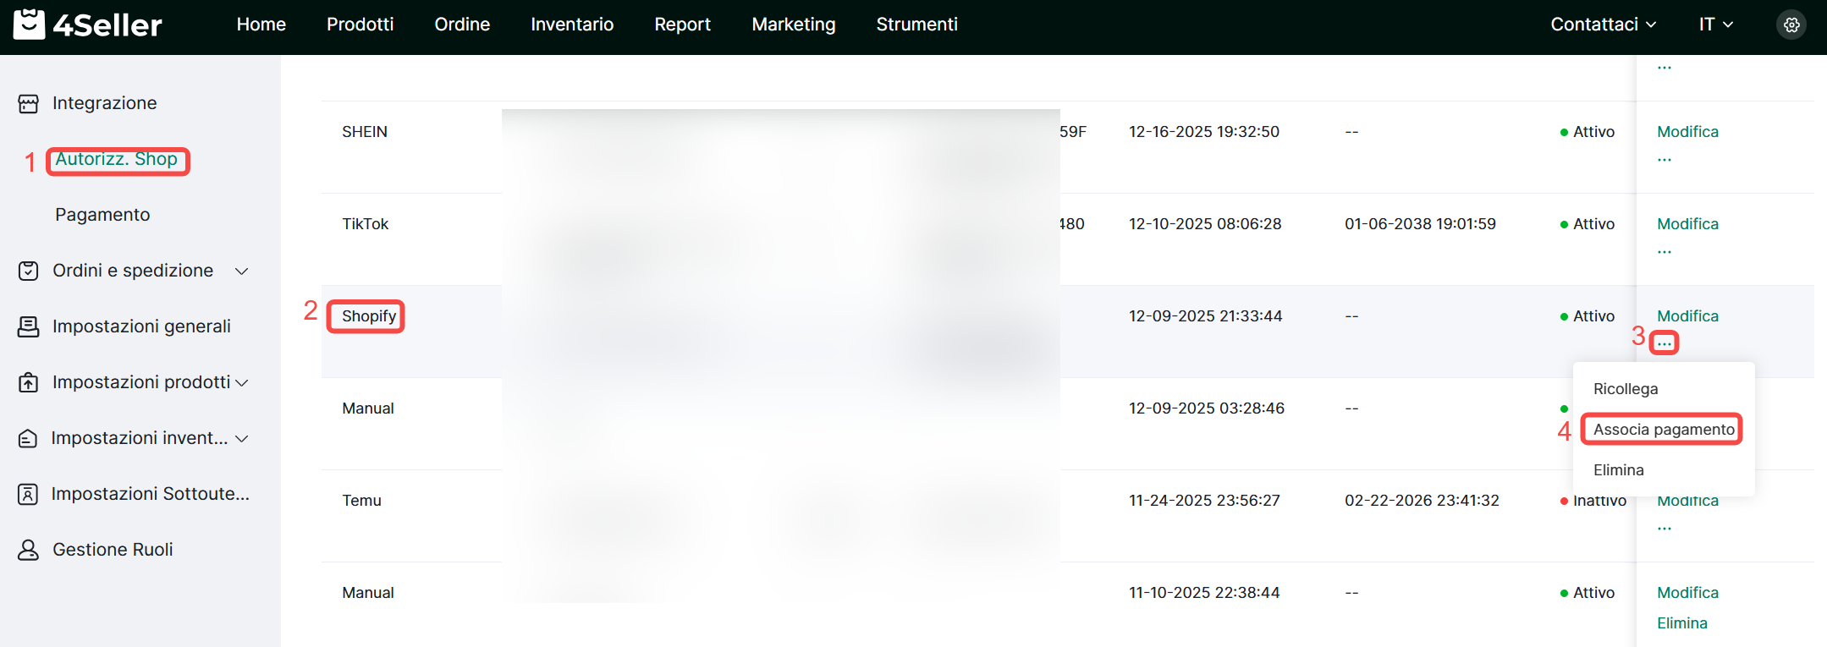The width and height of the screenshot is (1827, 647).
Task: Click the Impostazioni generali icon
Action: pyautogui.click(x=29, y=326)
